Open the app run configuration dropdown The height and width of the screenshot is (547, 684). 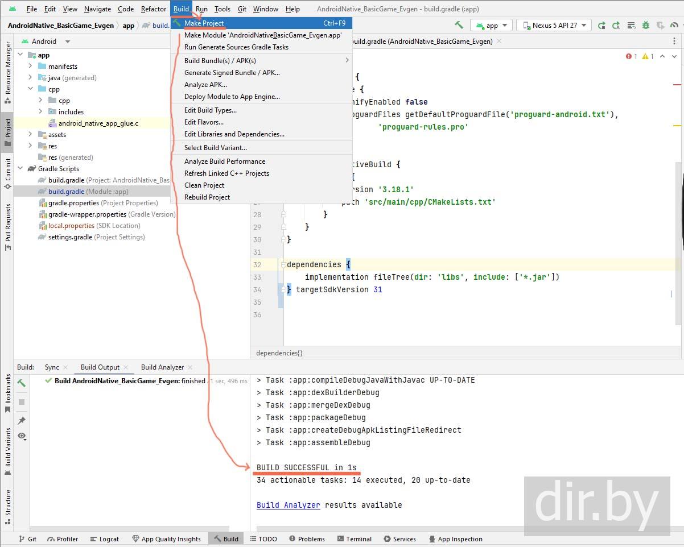coord(492,25)
